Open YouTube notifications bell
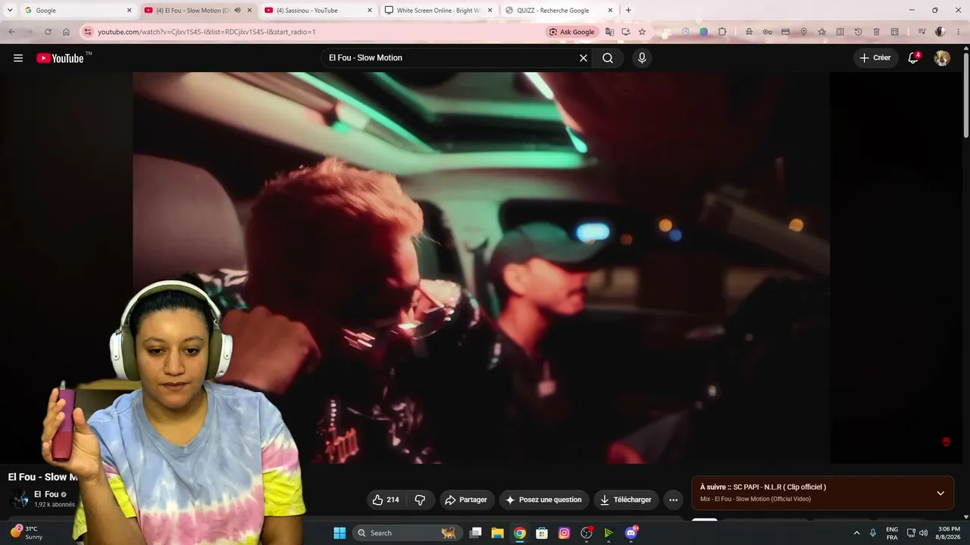This screenshot has height=545, width=970. point(913,58)
